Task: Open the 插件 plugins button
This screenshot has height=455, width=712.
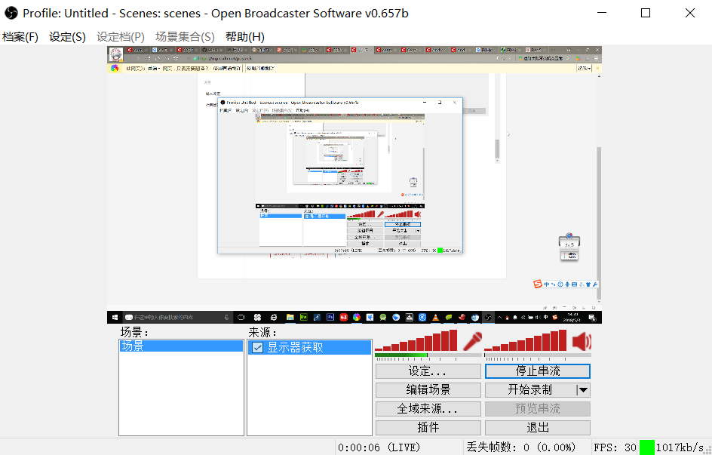Action: 428,427
